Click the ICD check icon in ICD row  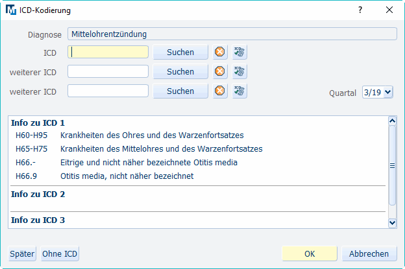coord(239,52)
